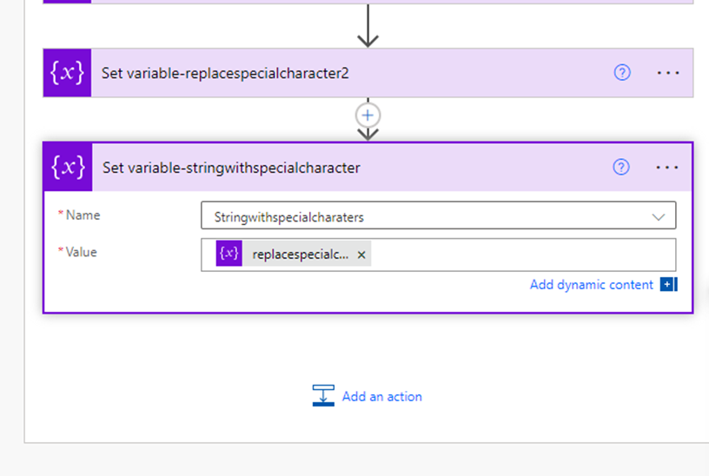The height and width of the screenshot is (476, 709).
Task: Expand the Set variable-replacespecialcharacter2 card title
Action: point(225,73)
